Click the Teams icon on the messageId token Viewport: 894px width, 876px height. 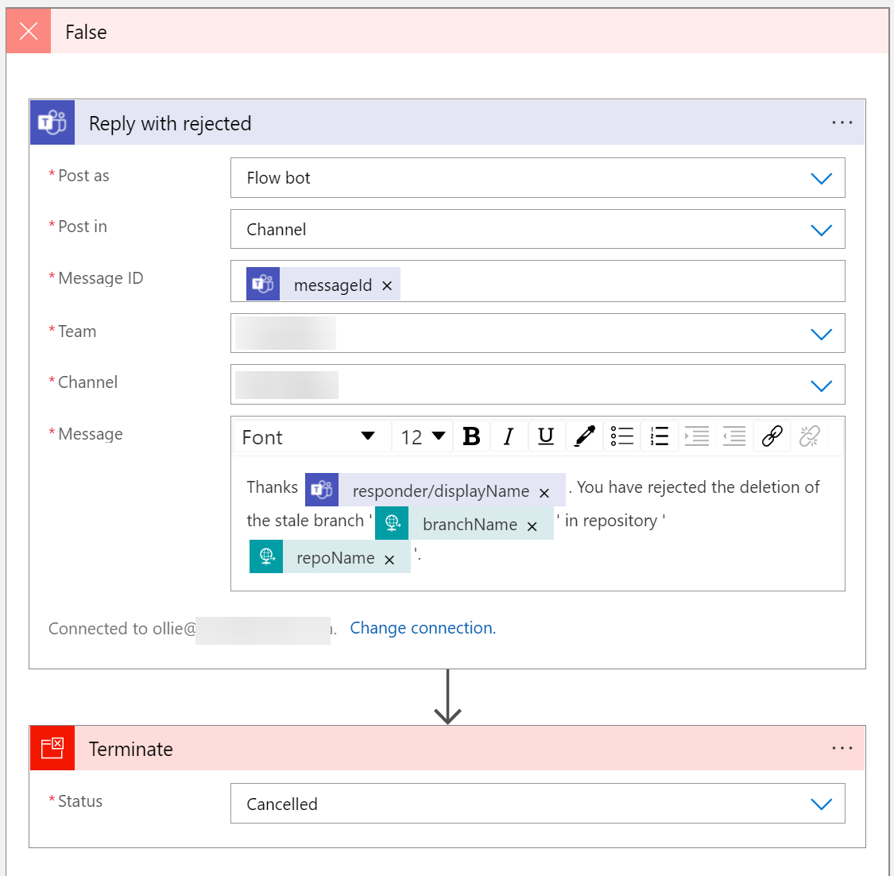coord(262,283)
